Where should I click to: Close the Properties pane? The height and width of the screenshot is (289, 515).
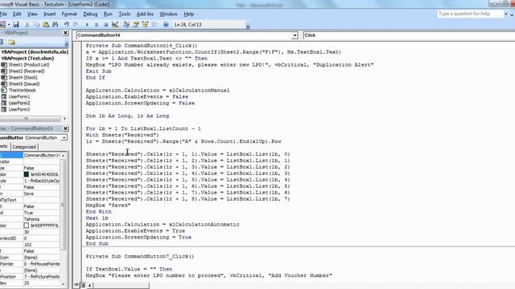65,128
